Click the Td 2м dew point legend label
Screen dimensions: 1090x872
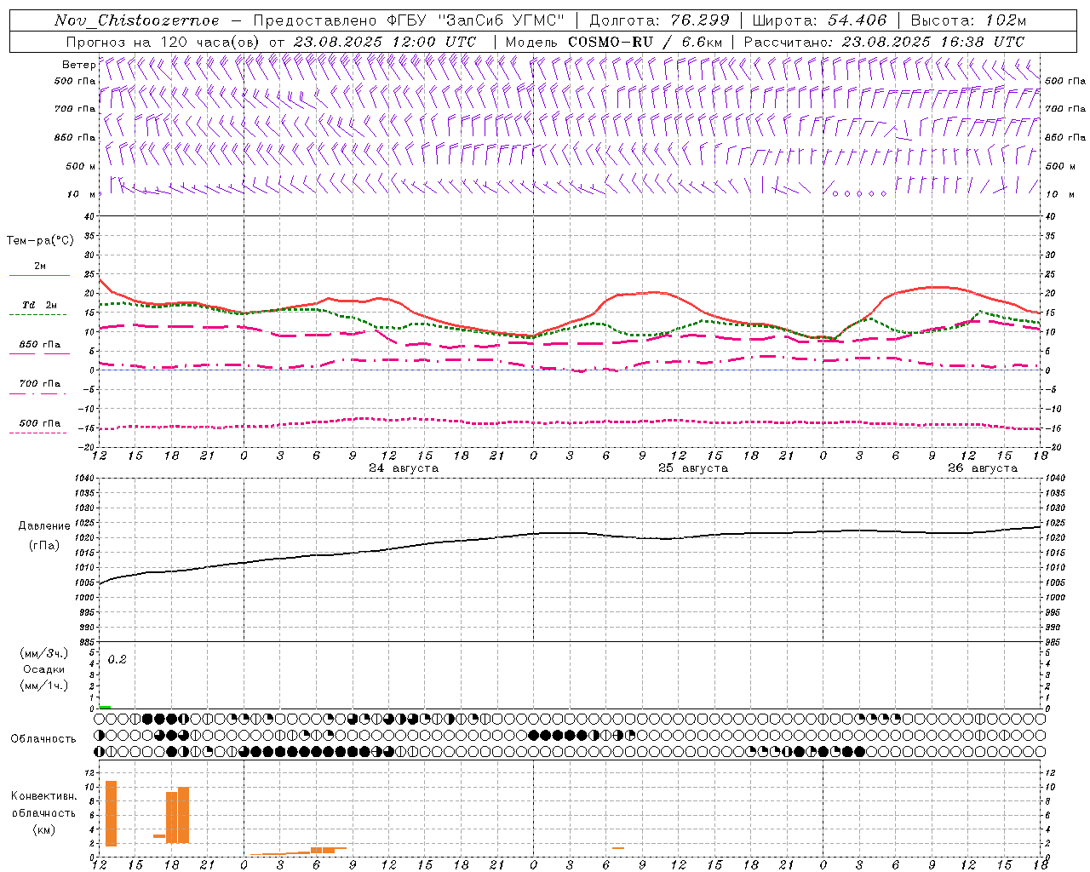click(40, 305)
